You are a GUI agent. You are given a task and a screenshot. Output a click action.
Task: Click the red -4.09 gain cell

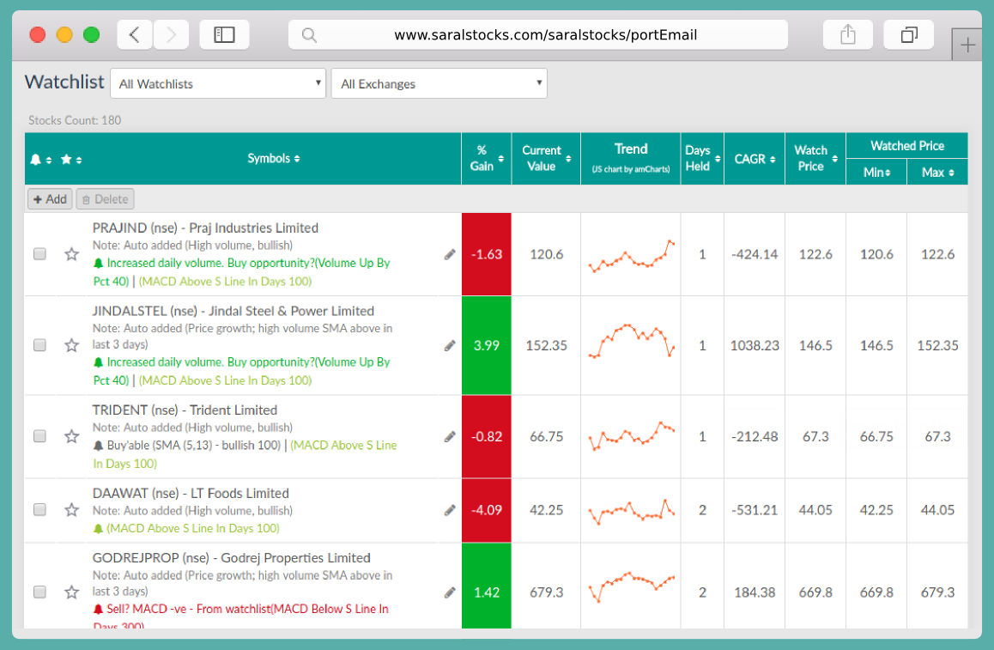(486, 511)
